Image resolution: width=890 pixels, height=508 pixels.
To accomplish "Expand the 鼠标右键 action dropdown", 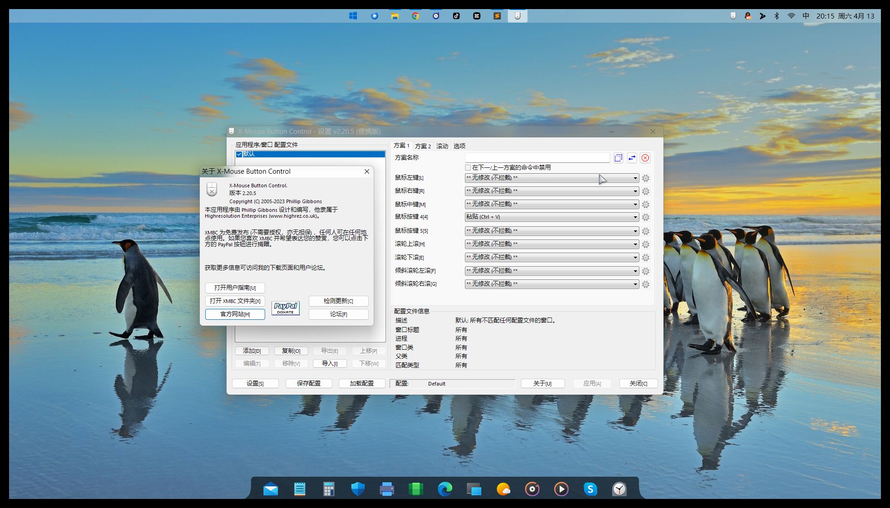I will point(552,191).
